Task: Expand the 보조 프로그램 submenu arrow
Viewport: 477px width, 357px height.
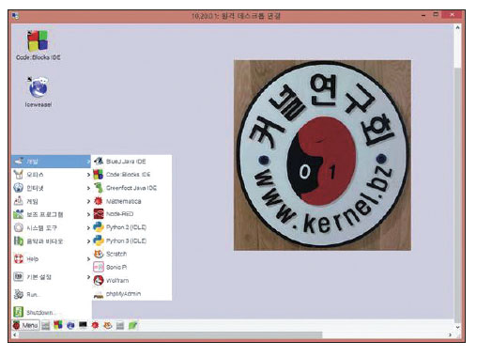Action: point(88,214)
